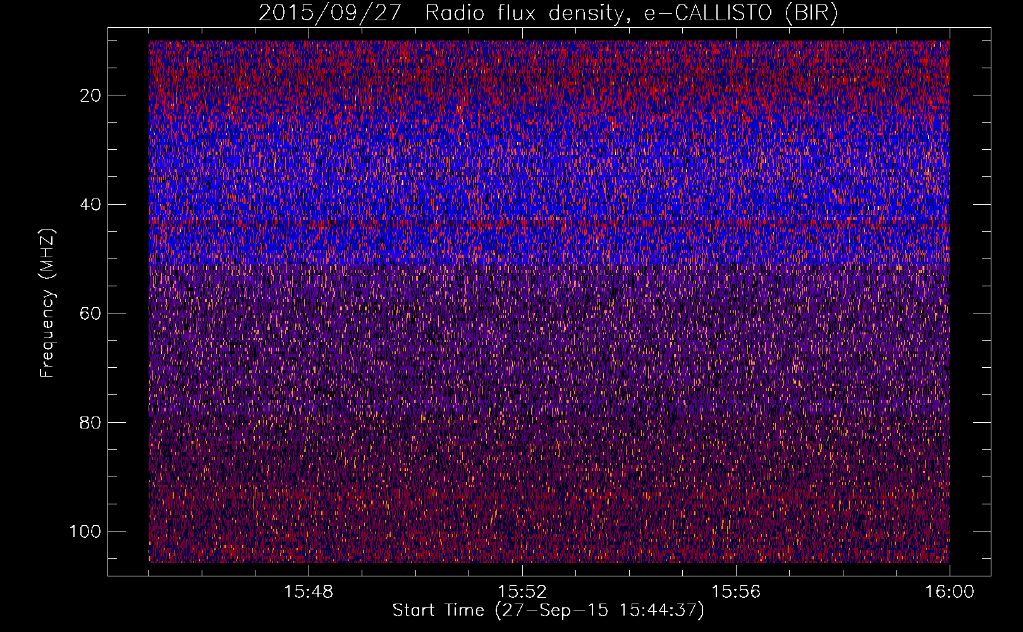Click the 60 frequency tick label
Screen dimensions: 1023x632
pyautogui.click(x=91, y=313)
